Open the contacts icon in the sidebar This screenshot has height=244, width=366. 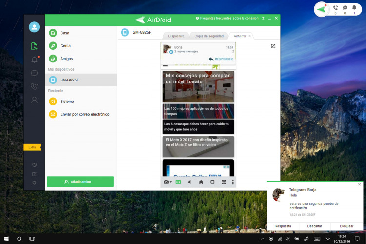(x=34, y=100)
